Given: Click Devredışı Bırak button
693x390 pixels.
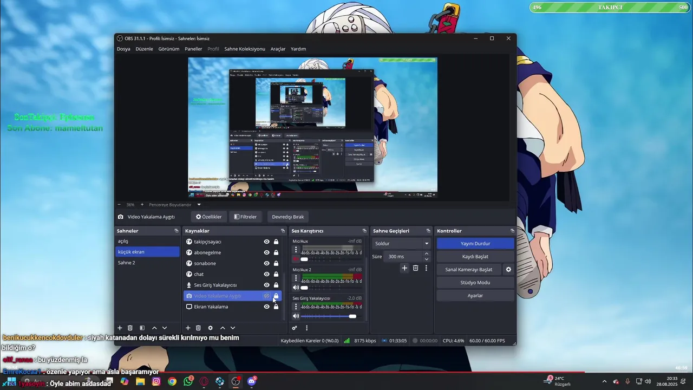Looking at the screenshot, I should click(x=288, y=217).
